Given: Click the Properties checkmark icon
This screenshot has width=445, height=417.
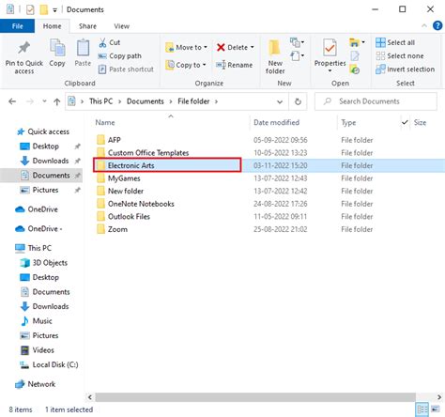Looking at the screenshot, I should point(330,48).
